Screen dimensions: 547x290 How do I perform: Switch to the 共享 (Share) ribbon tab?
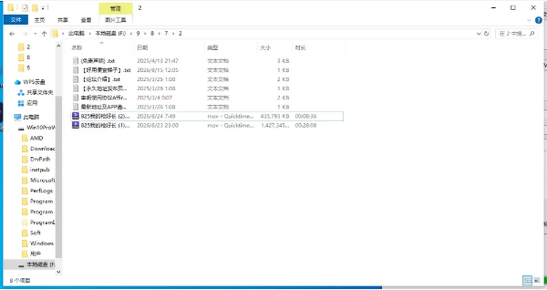(63, 20)
